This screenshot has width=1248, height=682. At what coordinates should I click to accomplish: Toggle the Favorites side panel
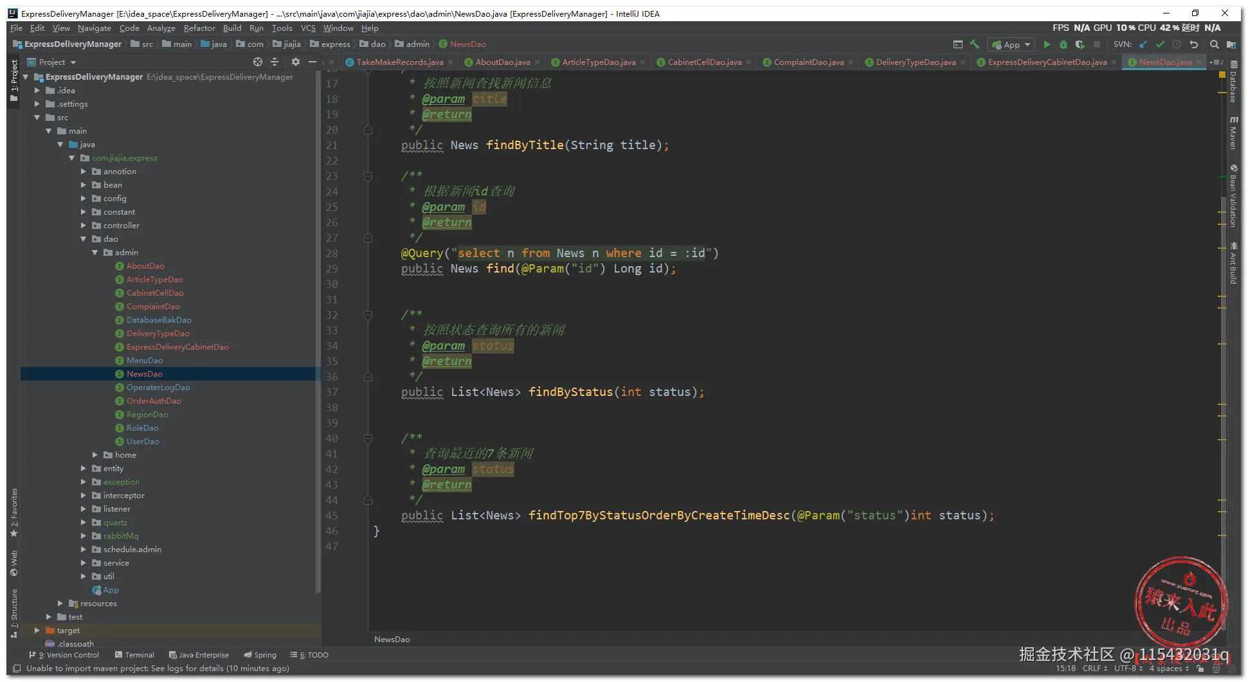click(x=14, y=513)
